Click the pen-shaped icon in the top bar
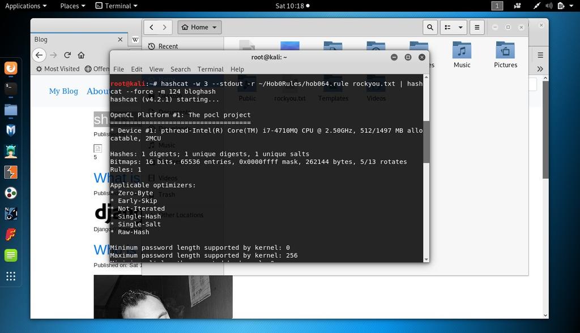Viewport: 580px width, 333px height. [x=536, y=6]
